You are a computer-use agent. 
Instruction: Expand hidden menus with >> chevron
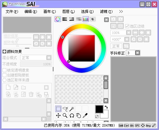121,12
